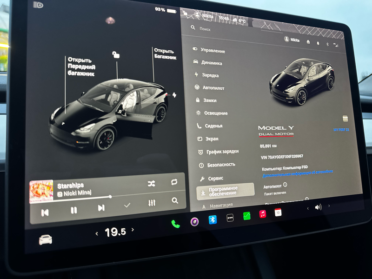Skip to next track

point(101,208)
